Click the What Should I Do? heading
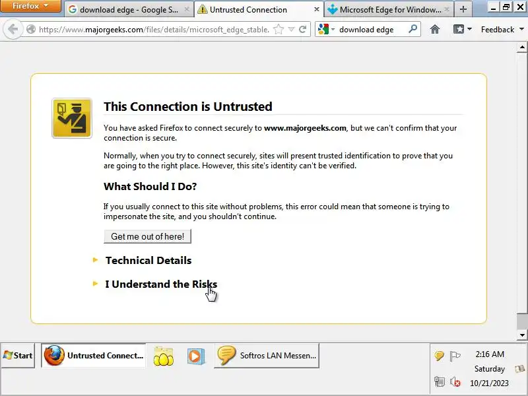Image resolution: width=528 pixels, height=396 pixels. [x=150, y=186]
